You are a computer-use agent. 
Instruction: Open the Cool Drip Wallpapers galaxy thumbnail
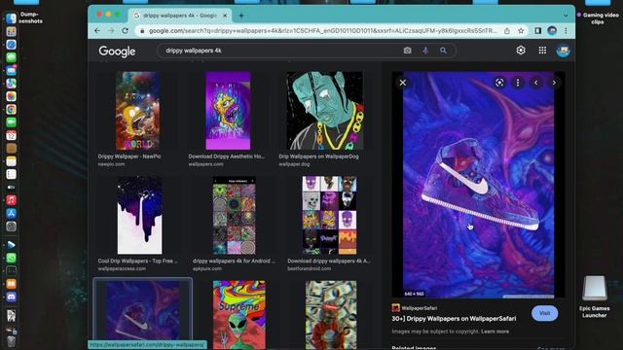coord(139,215)
